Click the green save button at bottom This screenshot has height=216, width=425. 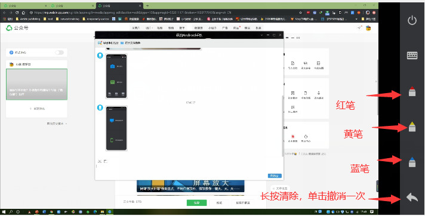pyautogui.click(x=197, y=203)
